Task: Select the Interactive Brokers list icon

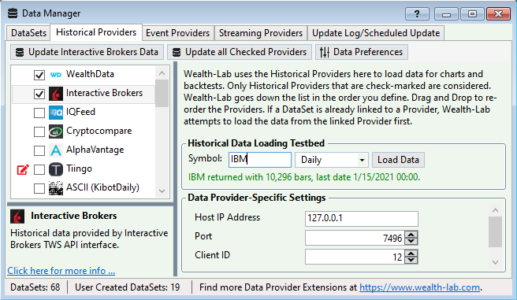Action: 56,94
